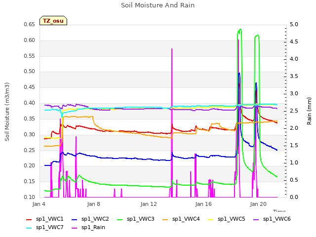Click the sp1_Rain legend label
Viewport: 316px width, 237px height.
[93, 227]
